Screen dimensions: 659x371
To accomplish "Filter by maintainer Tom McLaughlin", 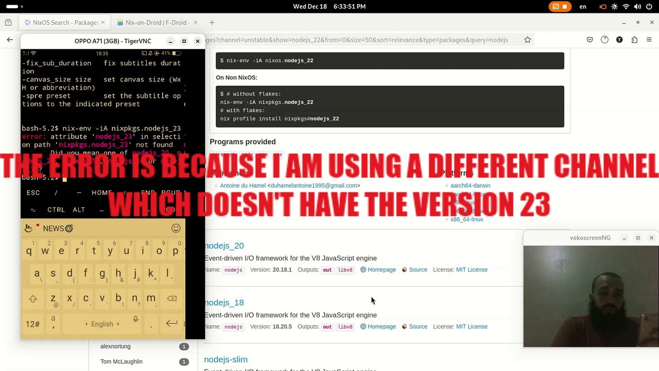I will 122,362.
